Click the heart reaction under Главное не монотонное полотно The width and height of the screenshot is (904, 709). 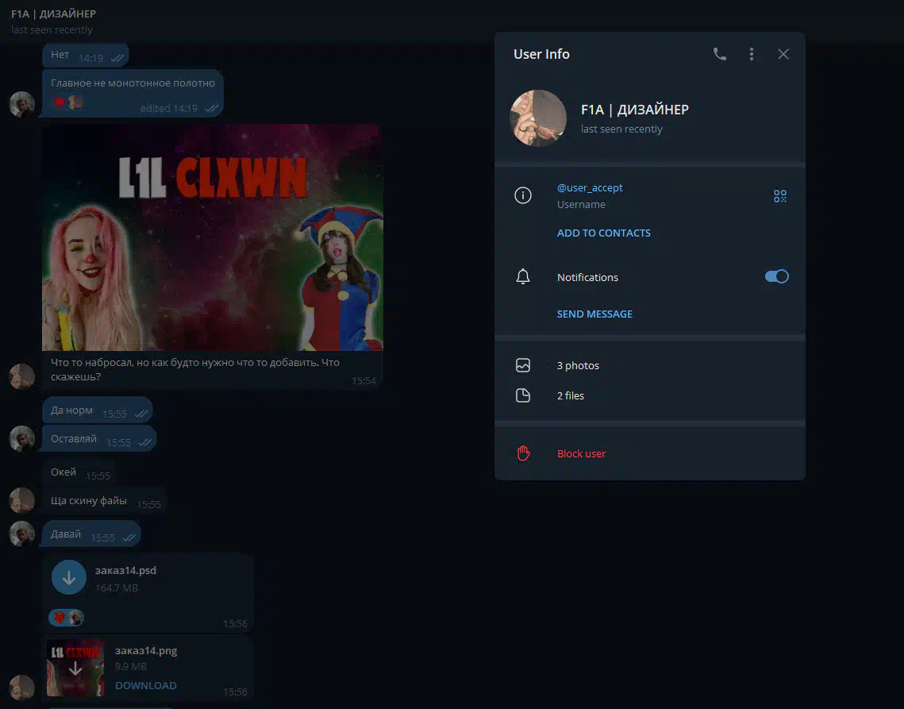point(67,102)
